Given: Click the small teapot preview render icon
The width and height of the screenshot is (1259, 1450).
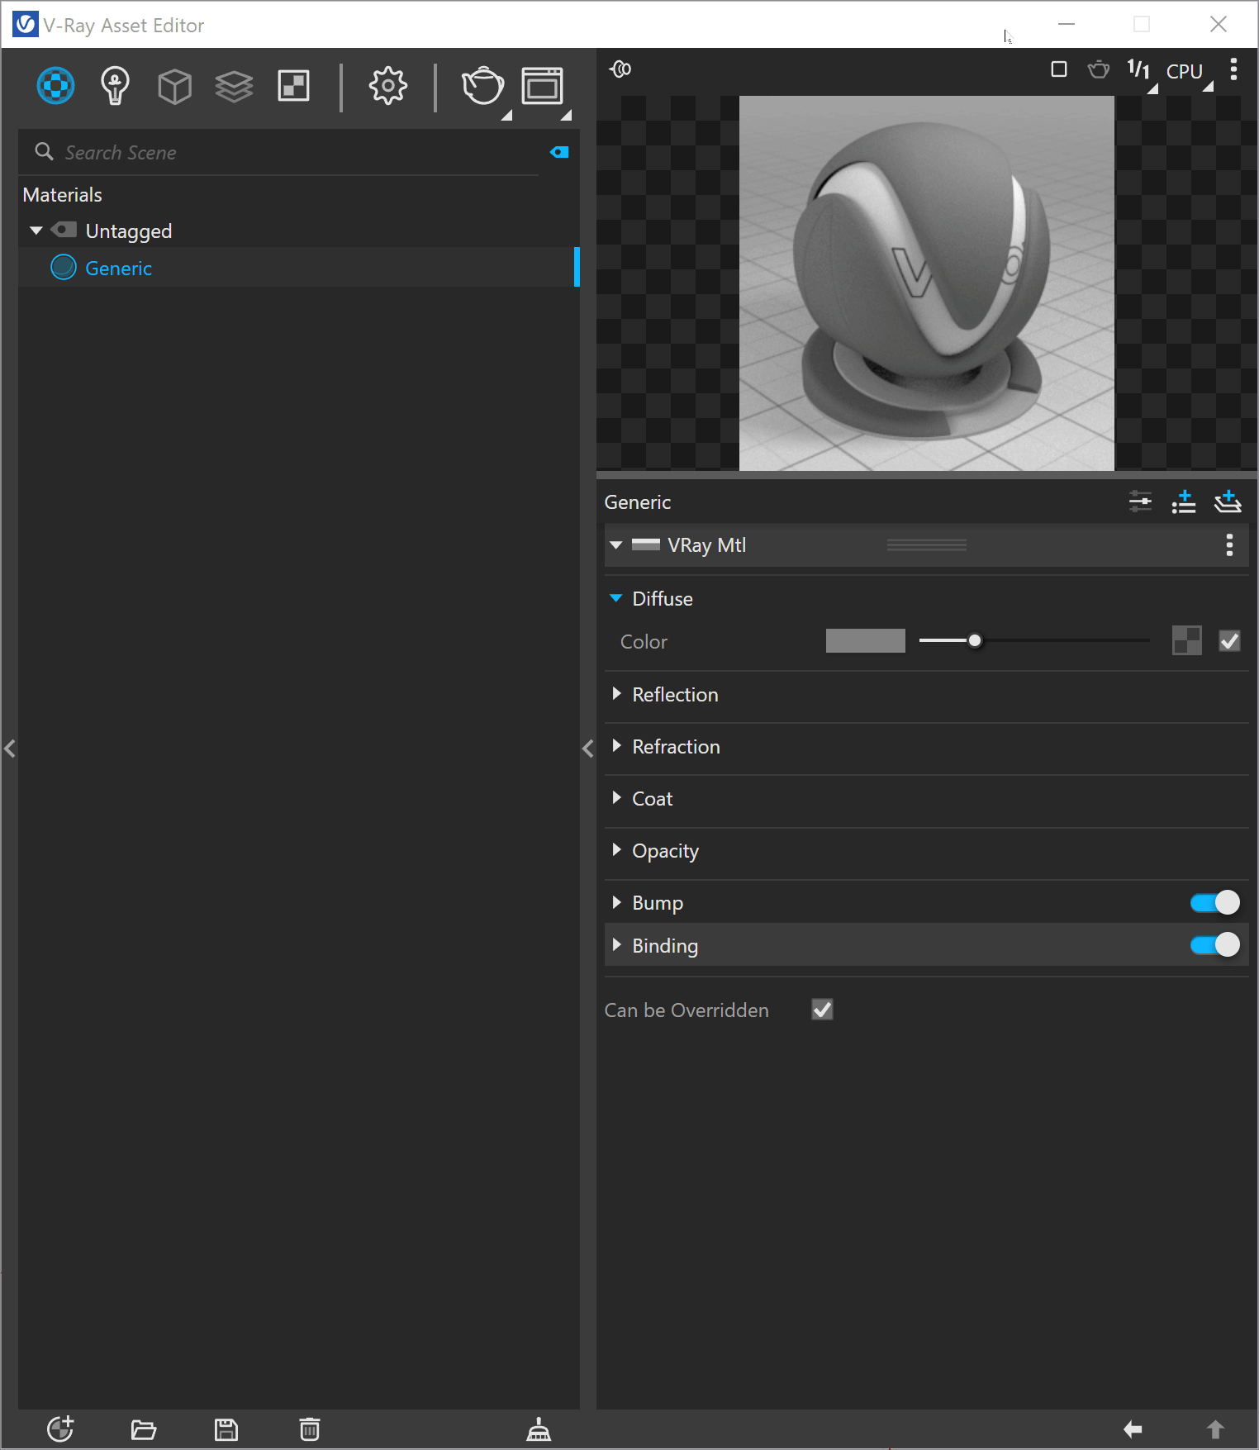Looking at the screenshot, I should pyautogui.click(x=1098, y=69).
